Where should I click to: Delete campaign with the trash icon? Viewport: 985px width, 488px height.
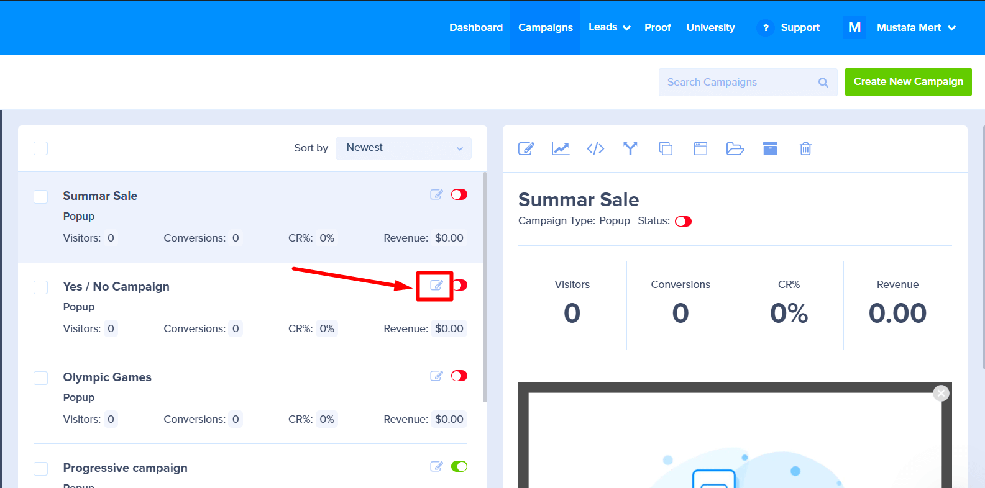tap(805, 148)
